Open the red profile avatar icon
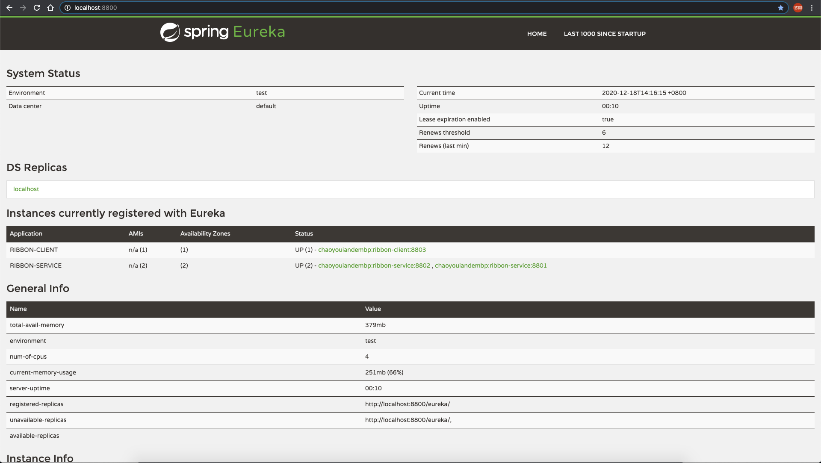Viewport: 821px width, 463px height. click(x=798, y=8)
